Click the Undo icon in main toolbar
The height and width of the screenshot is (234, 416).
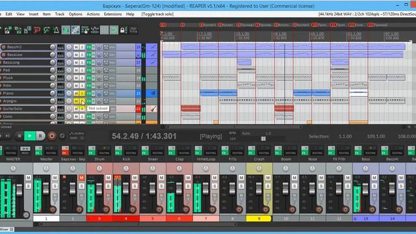(36, 30)
